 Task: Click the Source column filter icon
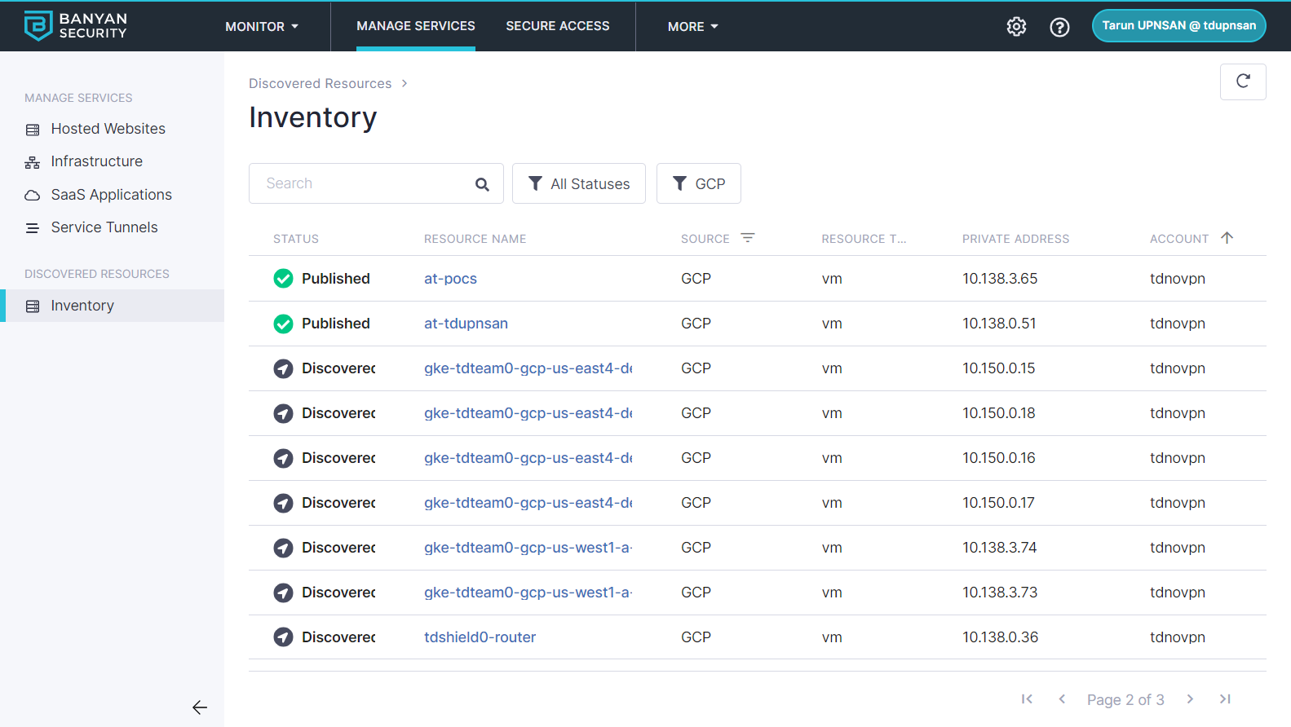(748, 238)
